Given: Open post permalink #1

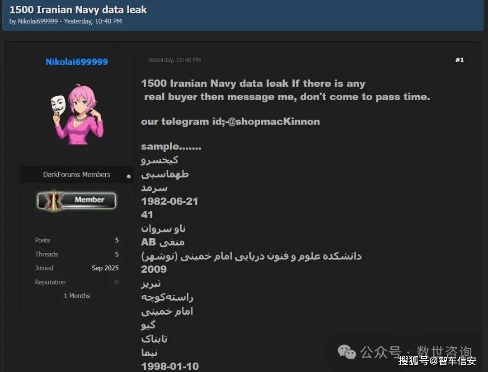Looking at the screenshot, I should click(x=460, y=60).
